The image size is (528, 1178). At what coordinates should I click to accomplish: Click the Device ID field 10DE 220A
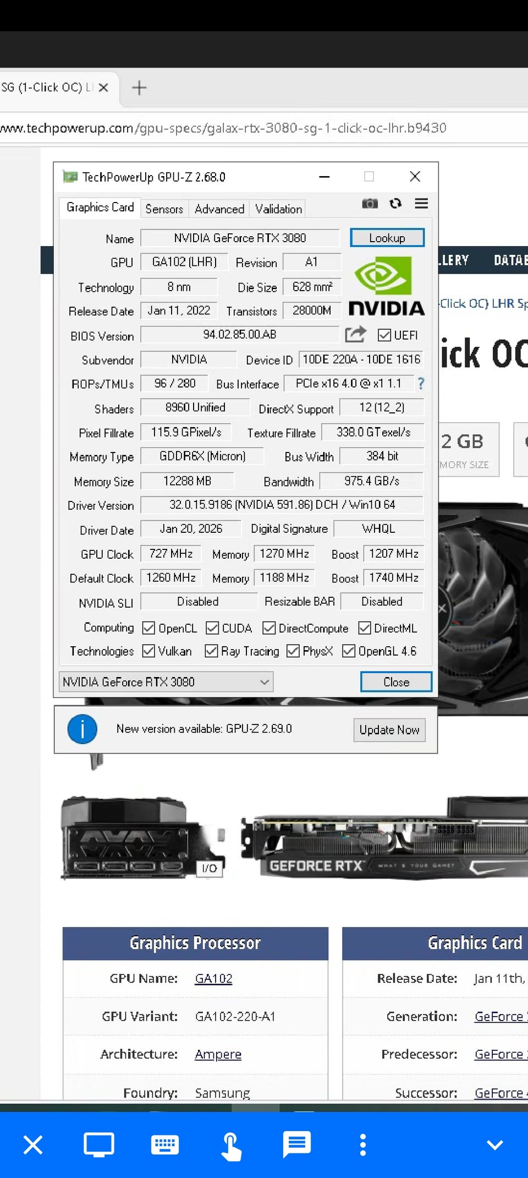pyautogui.click(x=361, y=359)
